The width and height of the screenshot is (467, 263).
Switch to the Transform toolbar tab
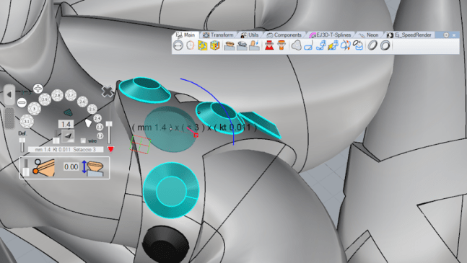click(218, 35)
